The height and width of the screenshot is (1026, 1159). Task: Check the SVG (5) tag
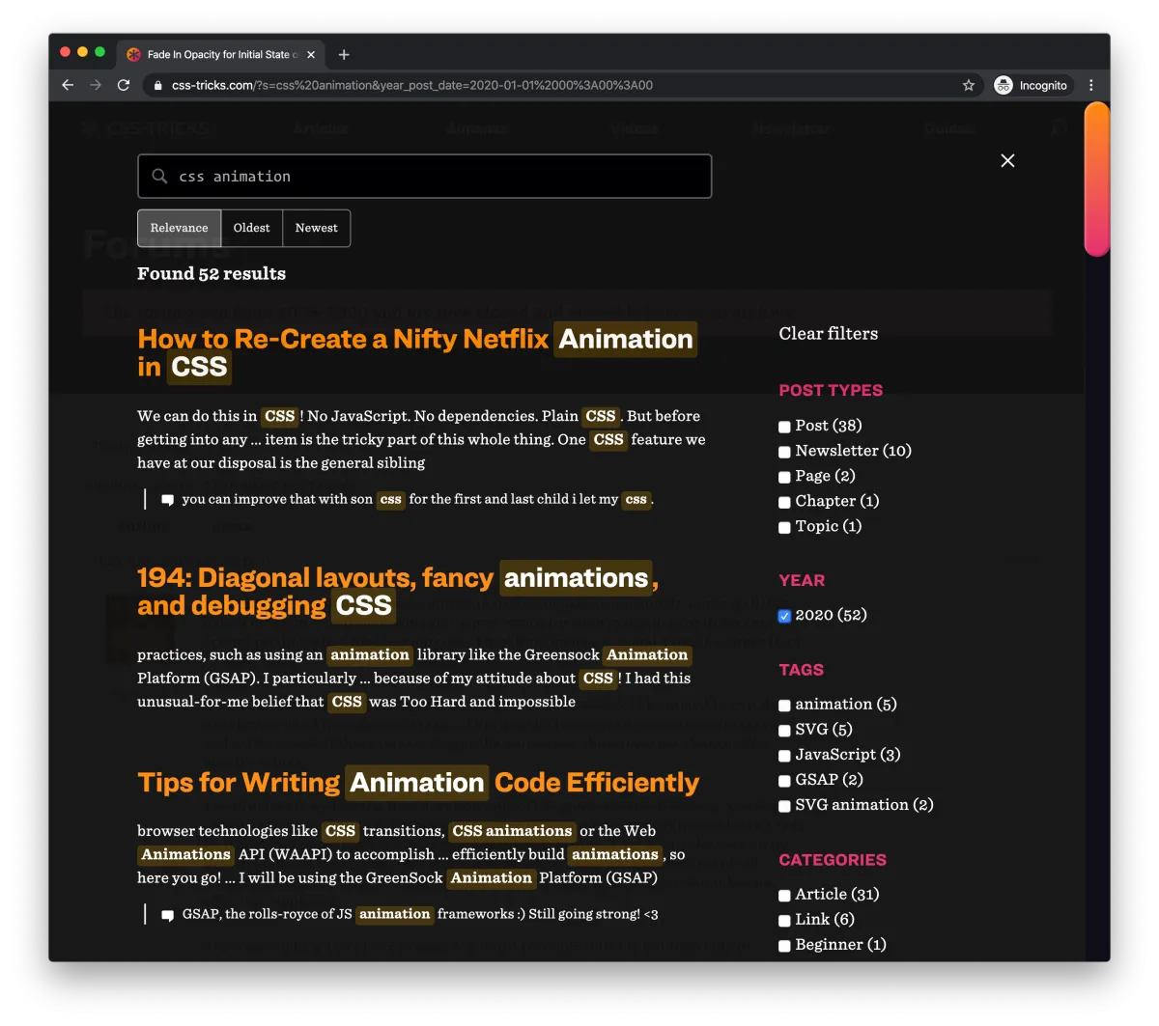click(x=784, y=731)
